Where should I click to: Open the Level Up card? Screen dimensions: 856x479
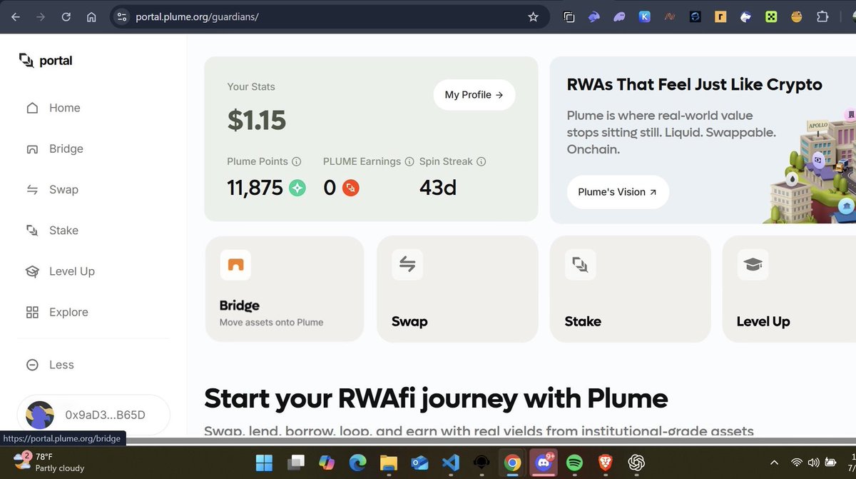[789, 289]
